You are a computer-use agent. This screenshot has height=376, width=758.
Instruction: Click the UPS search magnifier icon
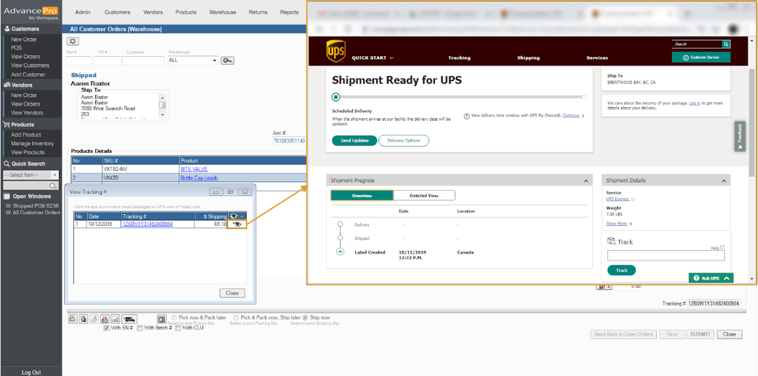726,44
